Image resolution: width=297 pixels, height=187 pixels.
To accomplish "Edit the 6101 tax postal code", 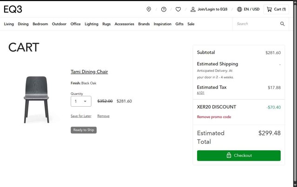I will coord(201,93).
